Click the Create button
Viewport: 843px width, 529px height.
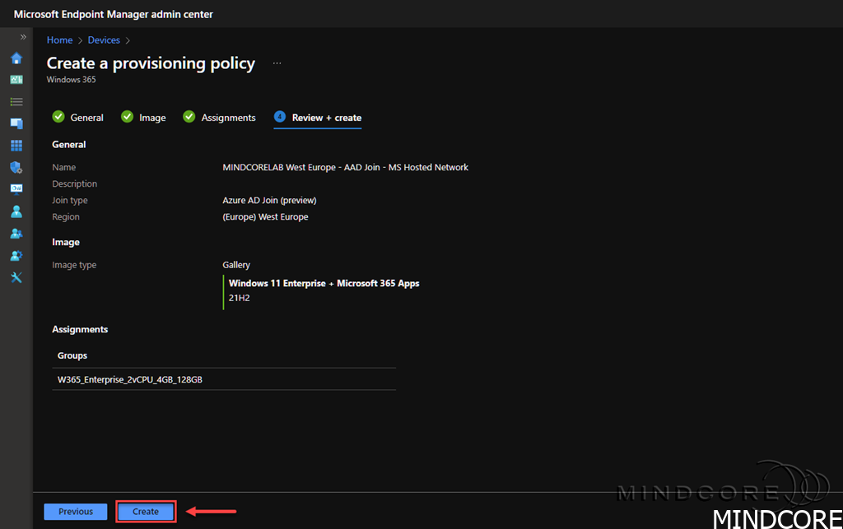(146, 512)
